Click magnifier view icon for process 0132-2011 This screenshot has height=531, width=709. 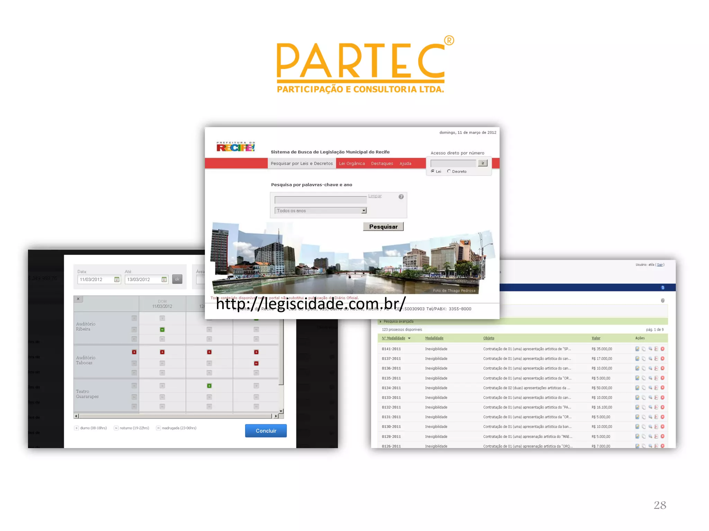[650, 407]
